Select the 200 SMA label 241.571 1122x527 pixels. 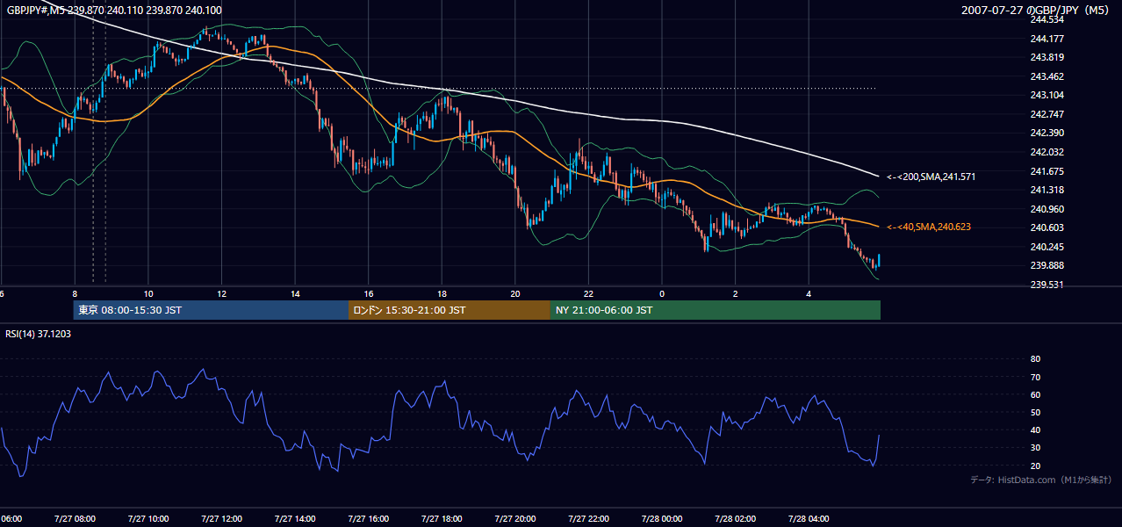[931, 177]
